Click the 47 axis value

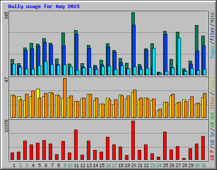pyautogui.click(x=6, y=80)
